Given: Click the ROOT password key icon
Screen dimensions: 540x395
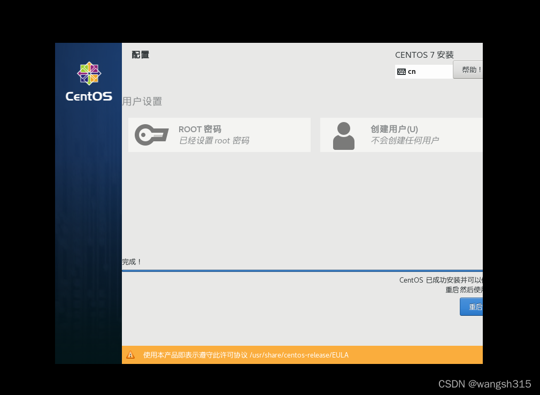Looking at the screenshot, I should tap(151, 135).
